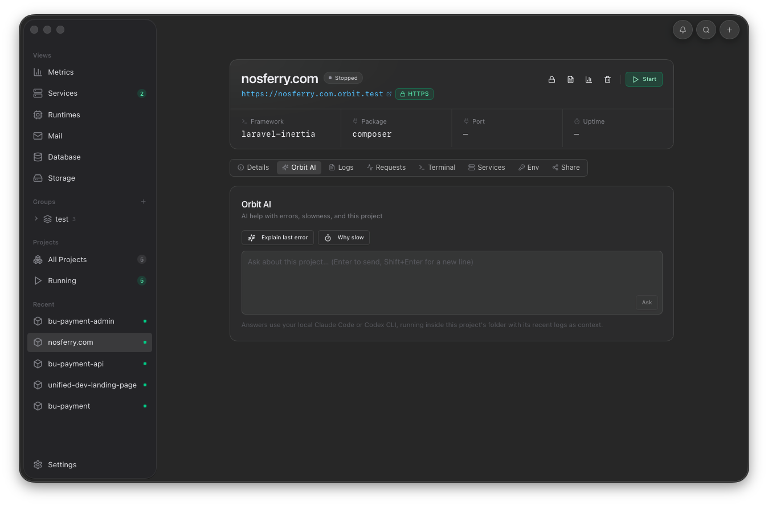Start the nosferry.com project
This screenshot has height=506, width=768.
[644, 79]
